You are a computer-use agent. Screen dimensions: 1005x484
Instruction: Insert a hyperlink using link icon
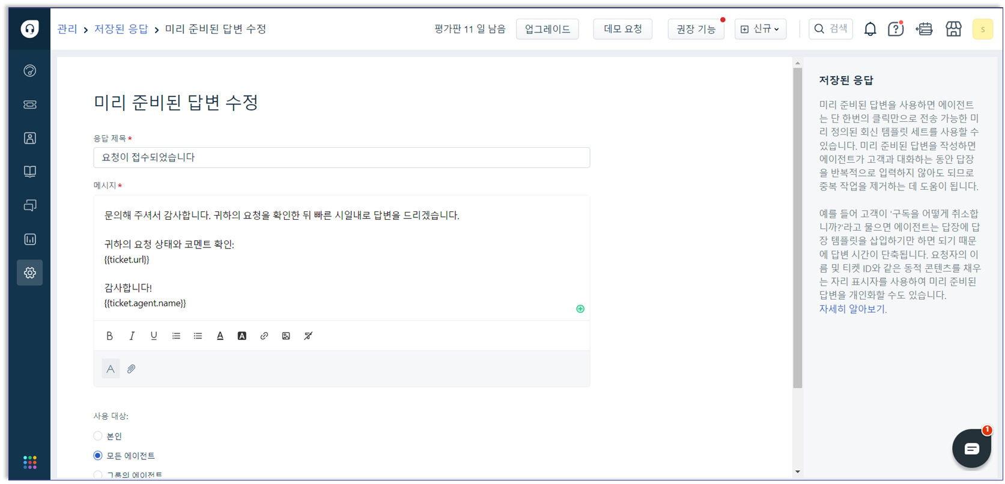(x=264, y=336)
